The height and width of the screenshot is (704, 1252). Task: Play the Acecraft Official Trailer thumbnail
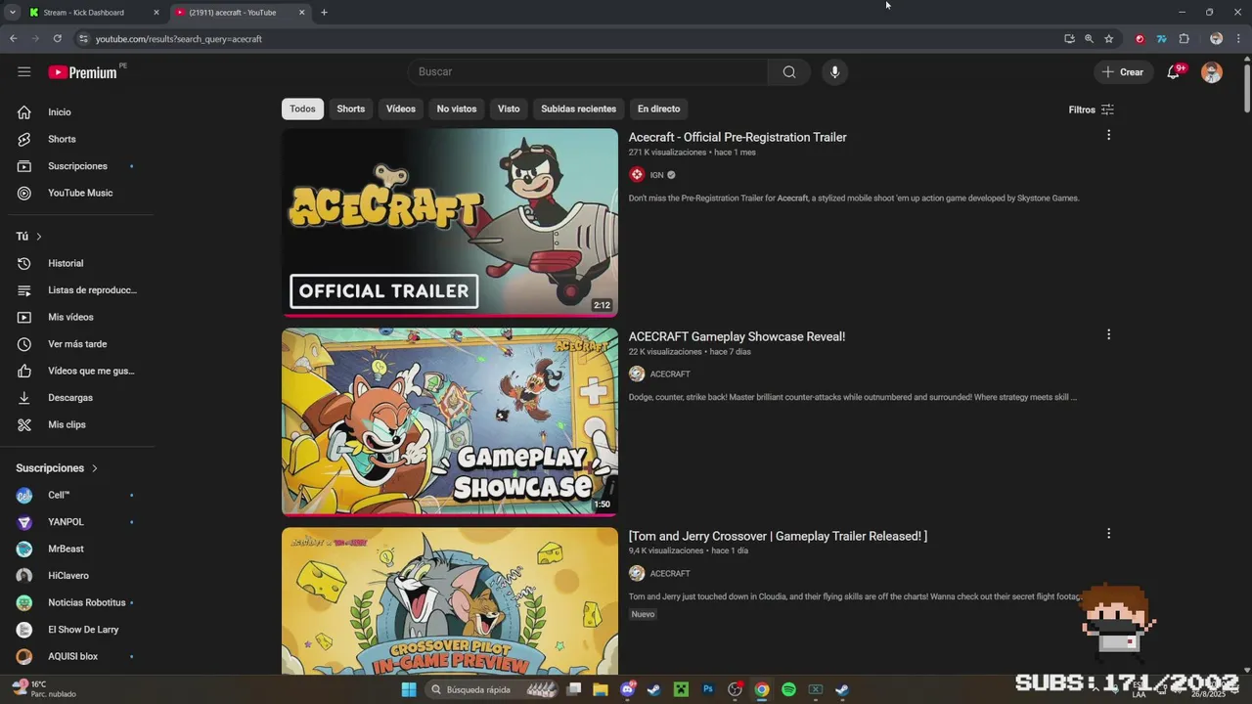point(450,223)
